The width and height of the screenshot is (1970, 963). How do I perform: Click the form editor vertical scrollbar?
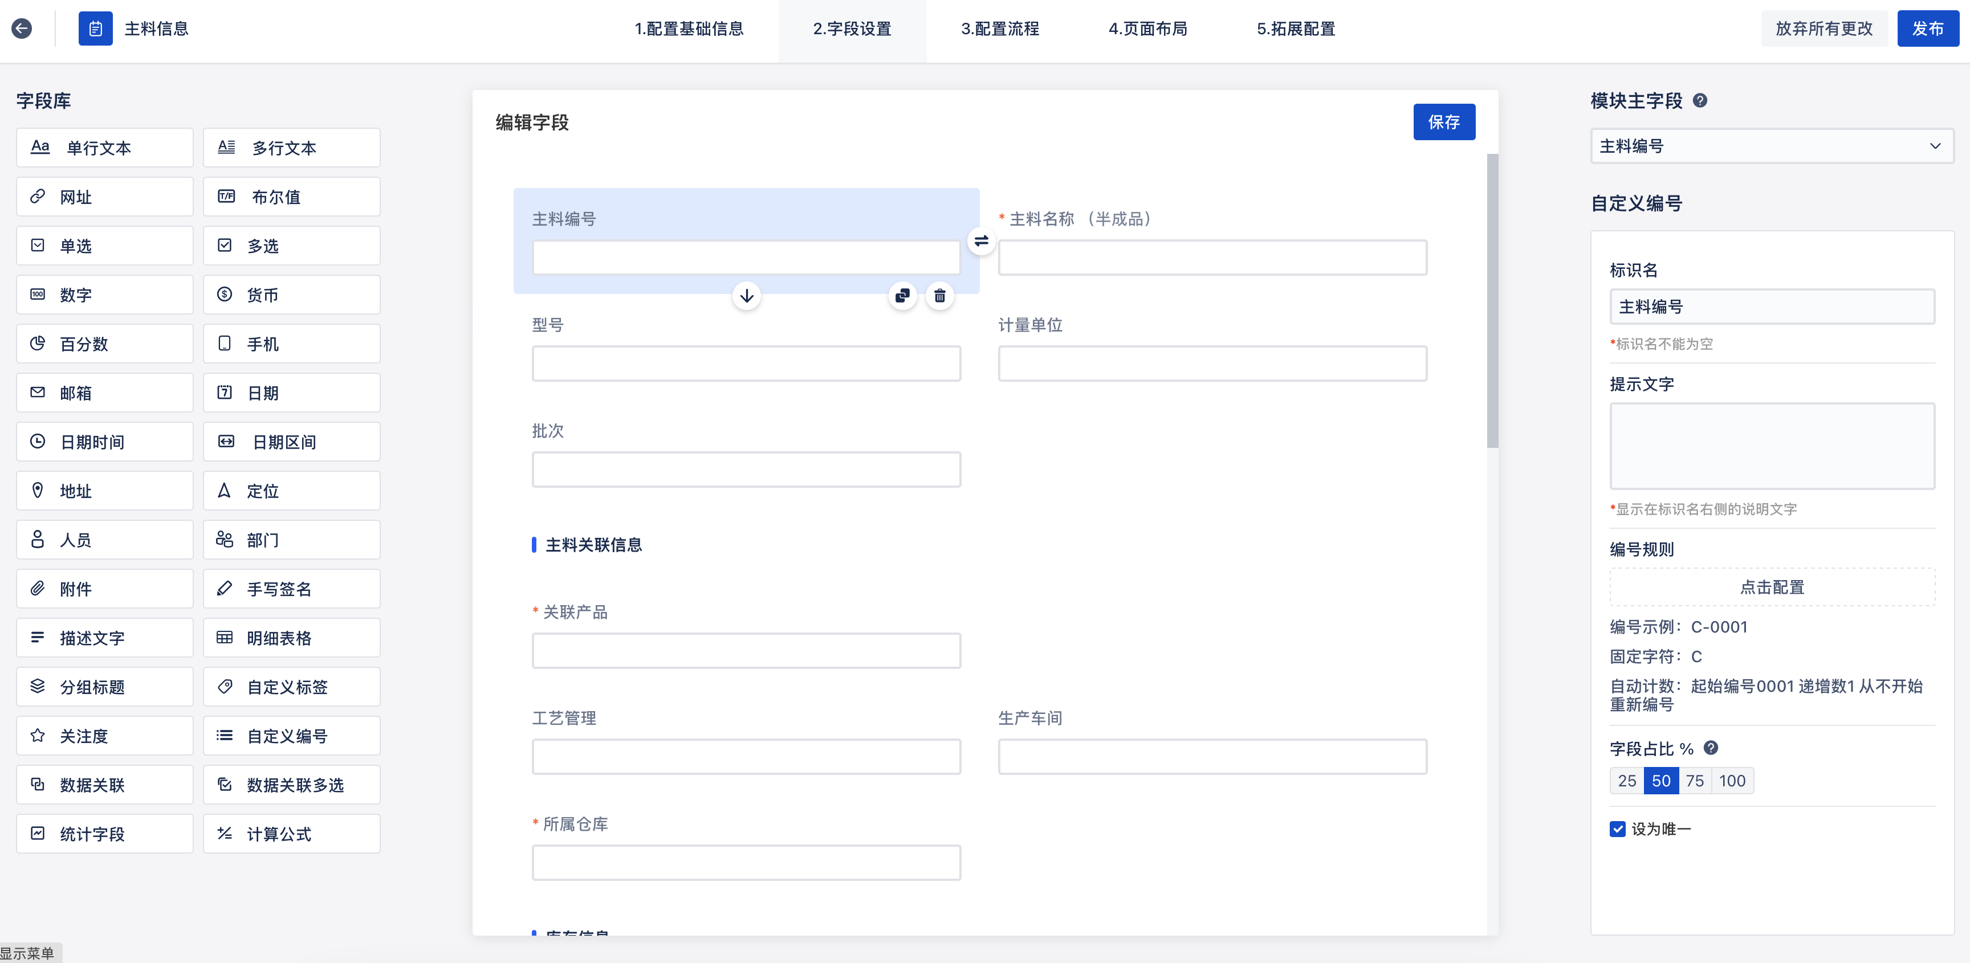point(1492,300)
